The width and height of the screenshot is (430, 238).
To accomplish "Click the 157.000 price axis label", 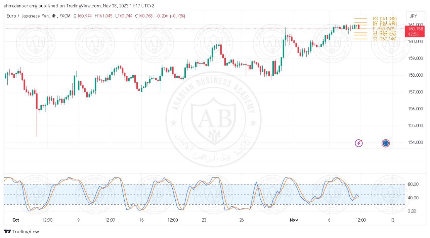I will pos(415,92).
